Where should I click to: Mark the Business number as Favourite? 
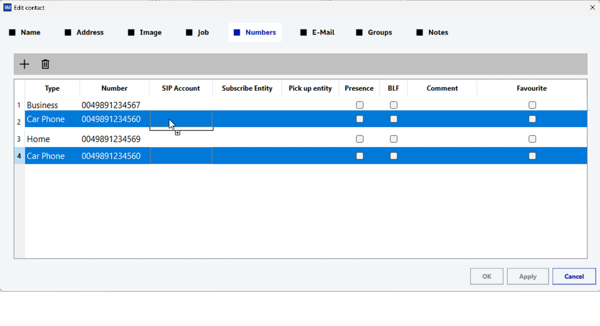point(532,105)
